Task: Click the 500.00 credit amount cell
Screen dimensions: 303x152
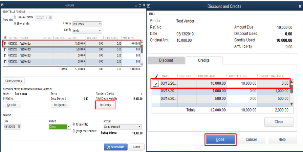Action: 212,99
